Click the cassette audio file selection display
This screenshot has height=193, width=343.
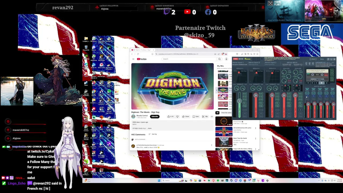coord(317,71)
